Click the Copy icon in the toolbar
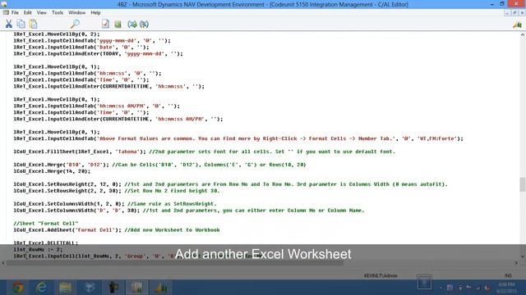The image size is (526, 295). (x=21, y=24)
